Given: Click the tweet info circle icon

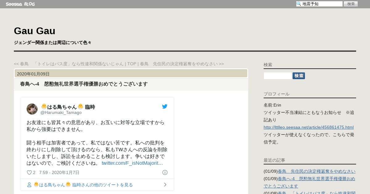Looking at the screenshot, I should click(x=165, y=172).
